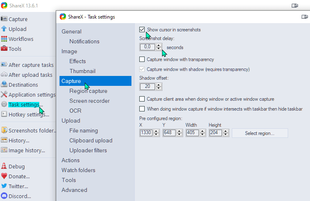Click the Width field showing 405
Image resolution: width=310 pixels, height=201 pixels.
coord(192,132)
